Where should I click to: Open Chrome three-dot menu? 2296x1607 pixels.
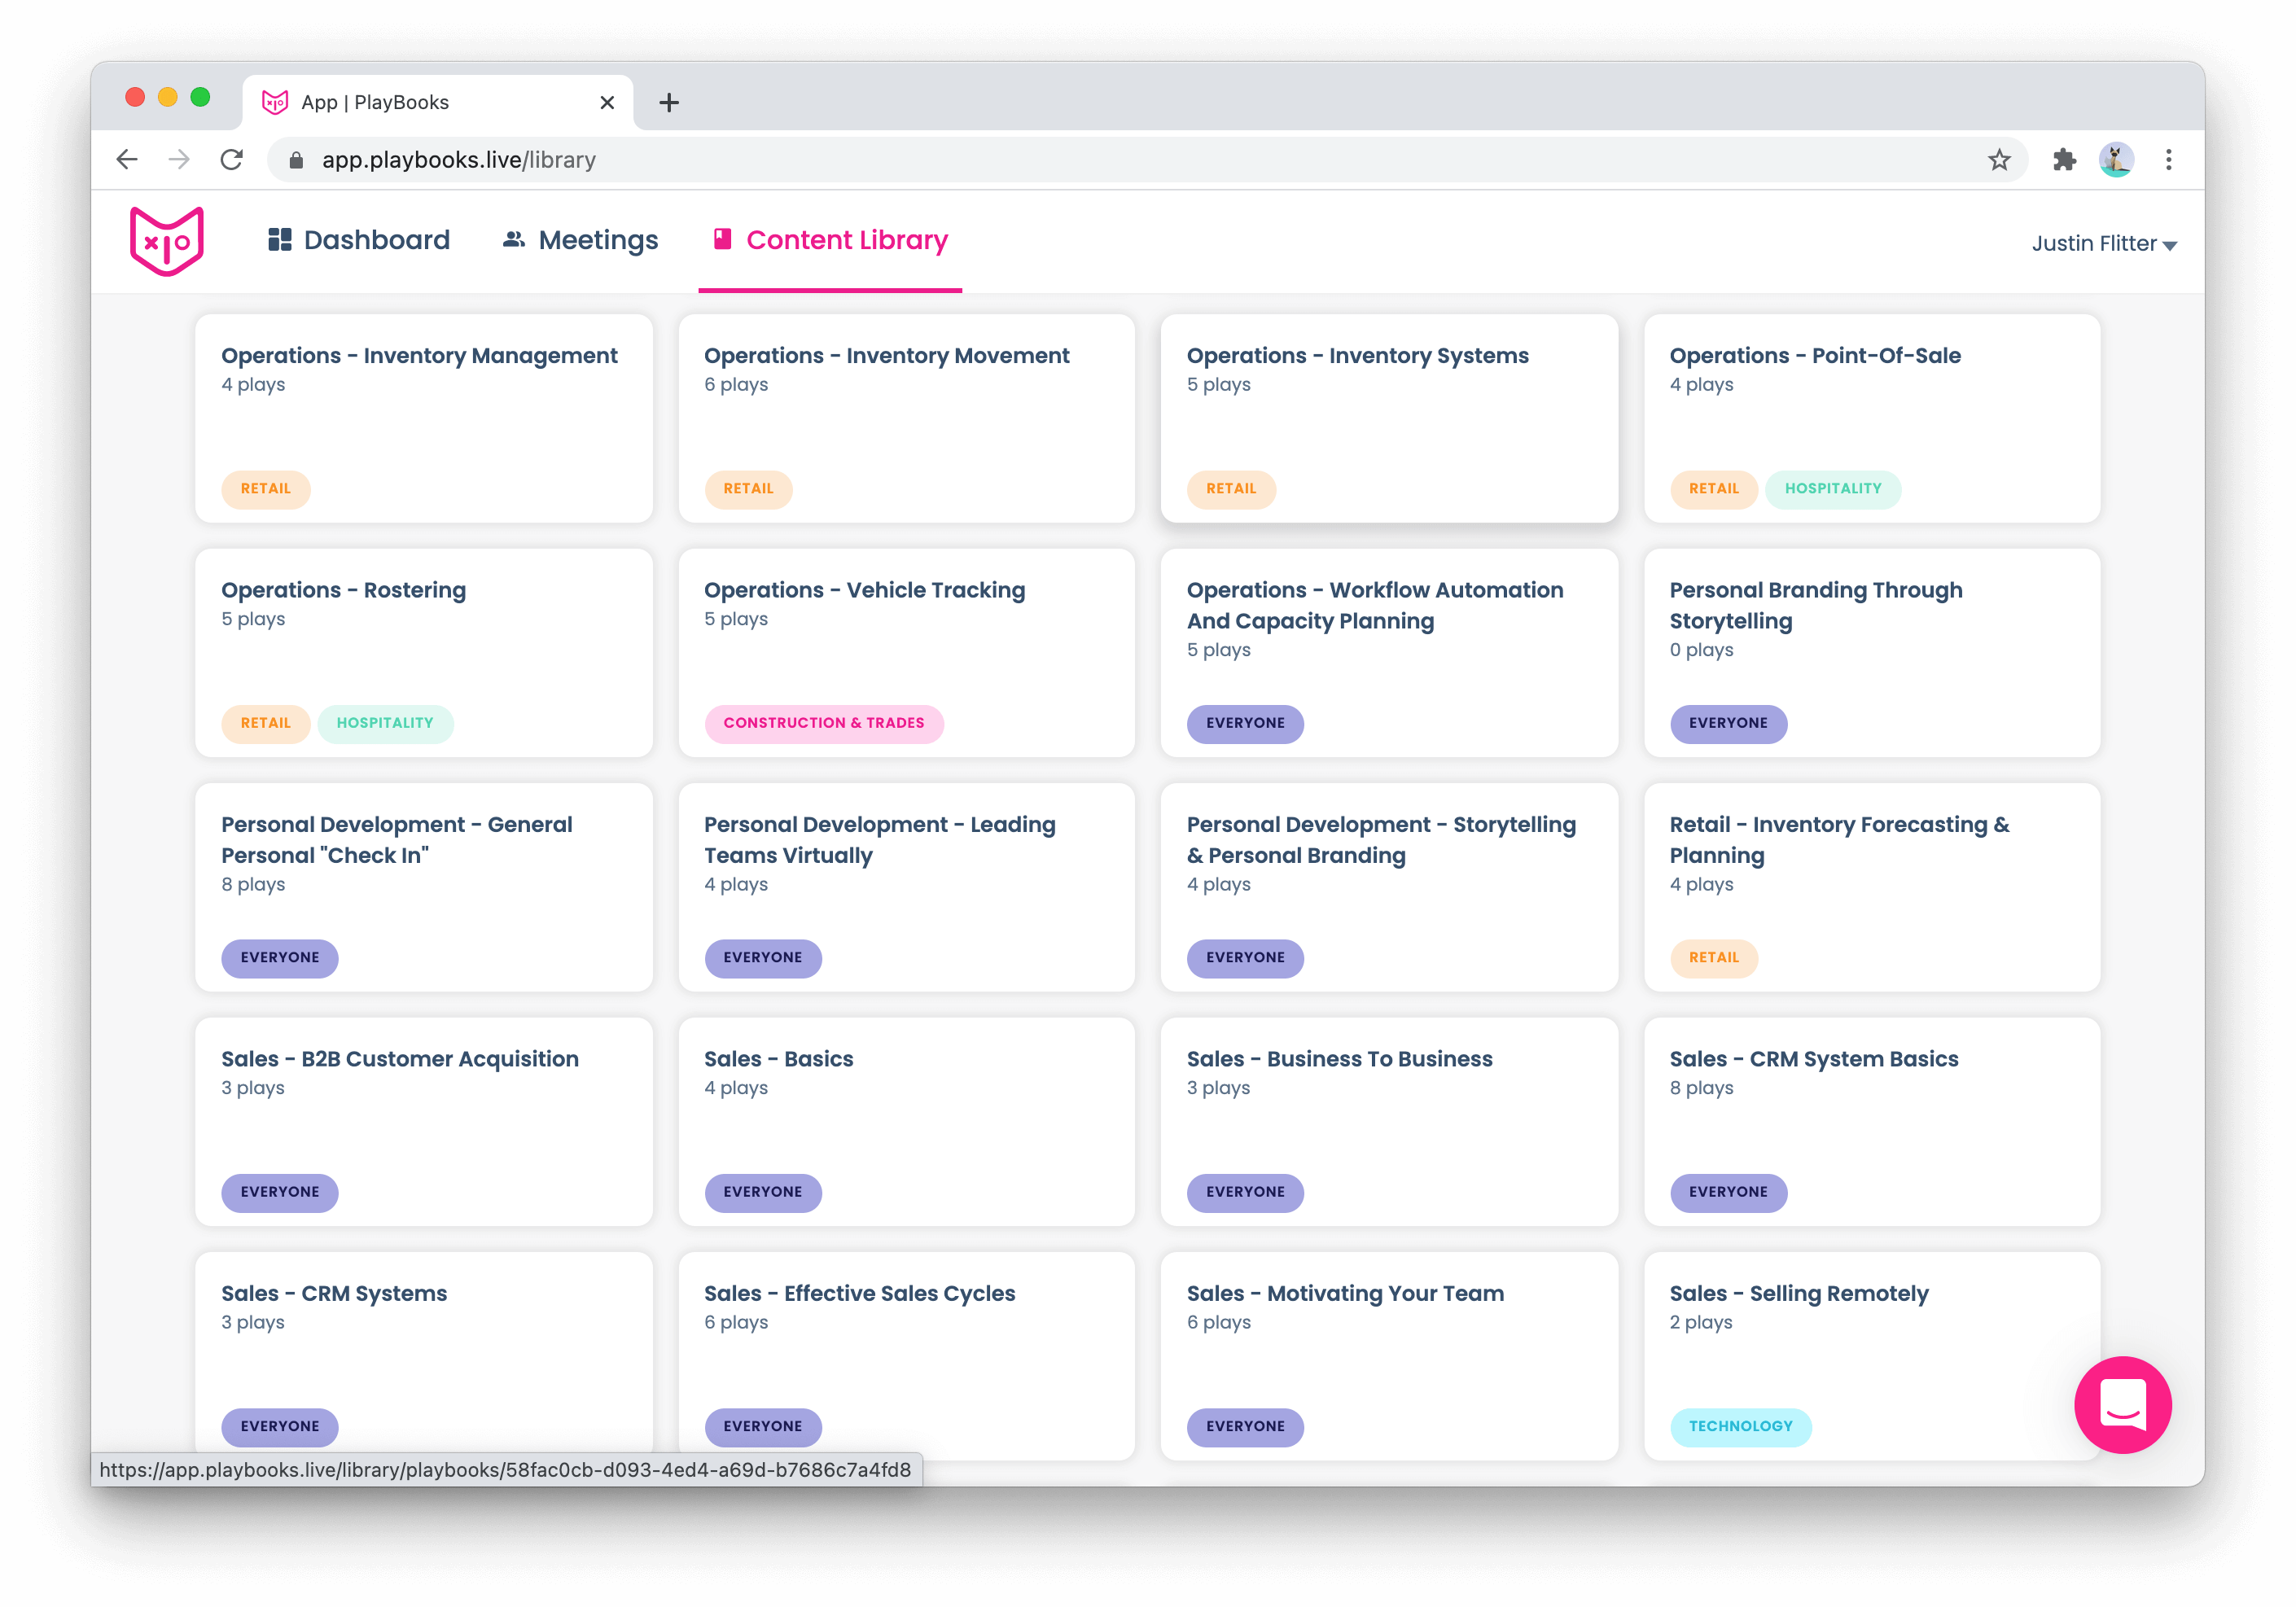coord(2168,160)
